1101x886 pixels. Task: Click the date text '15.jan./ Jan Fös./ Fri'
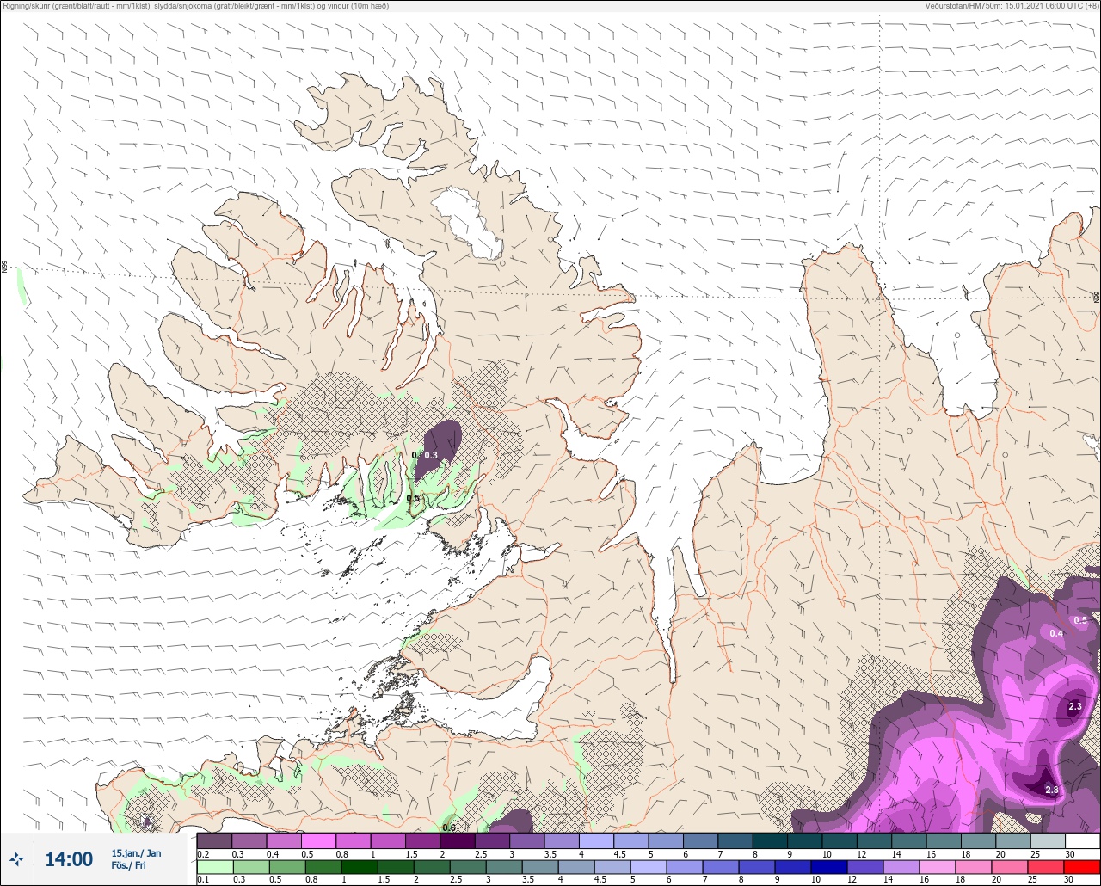tap(136, 858)
